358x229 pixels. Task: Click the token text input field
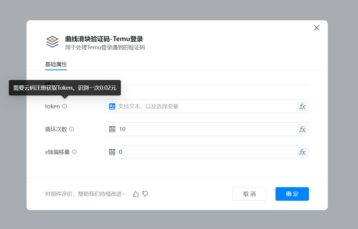204,106
